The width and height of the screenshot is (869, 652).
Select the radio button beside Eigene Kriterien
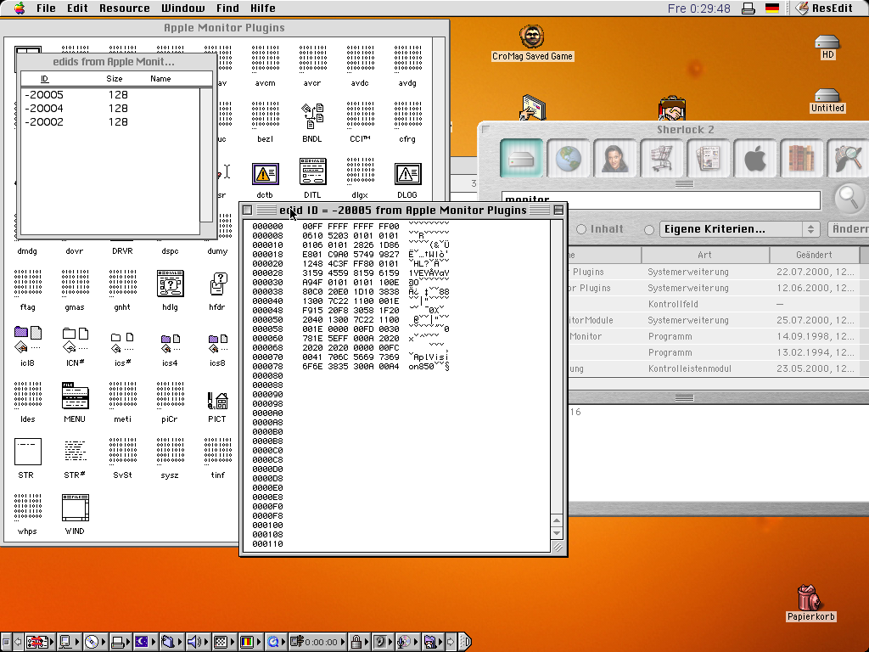tap(650, 229)
